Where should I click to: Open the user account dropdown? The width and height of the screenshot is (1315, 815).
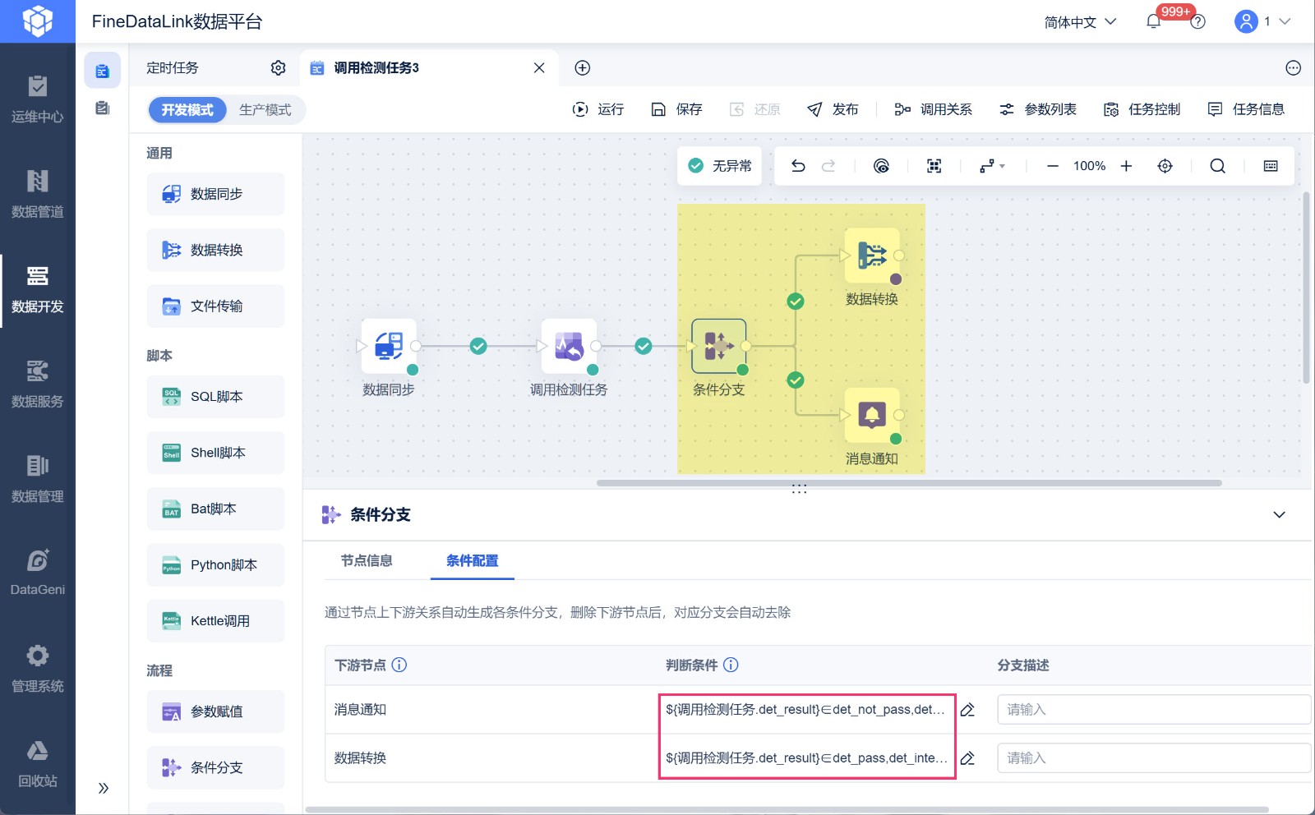click(1262, 22)
